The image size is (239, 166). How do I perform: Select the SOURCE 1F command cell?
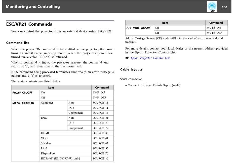pos(102,103)
